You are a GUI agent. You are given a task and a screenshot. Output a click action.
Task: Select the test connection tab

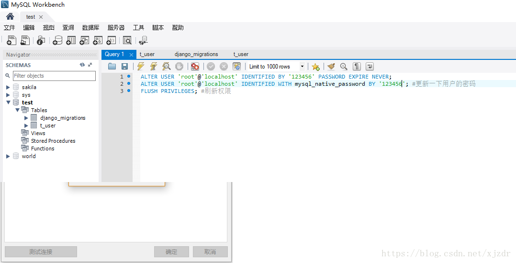pyautogui.click(x=31, y=17)
